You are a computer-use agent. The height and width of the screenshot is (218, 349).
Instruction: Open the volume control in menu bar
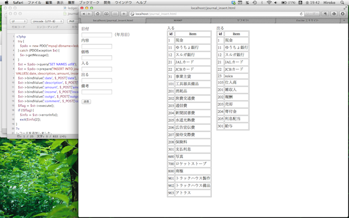[x=276, y=3]
